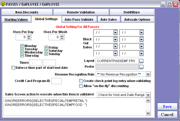Click the Credit Card Program ID field
Screen dimensions: 180x121
coord(56,81)
